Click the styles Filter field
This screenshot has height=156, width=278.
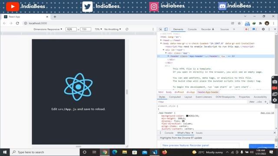[202, 102]
